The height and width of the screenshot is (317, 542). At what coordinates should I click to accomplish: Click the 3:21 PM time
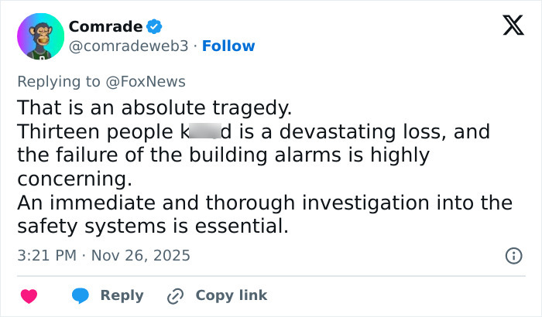(x=46, y=255)
